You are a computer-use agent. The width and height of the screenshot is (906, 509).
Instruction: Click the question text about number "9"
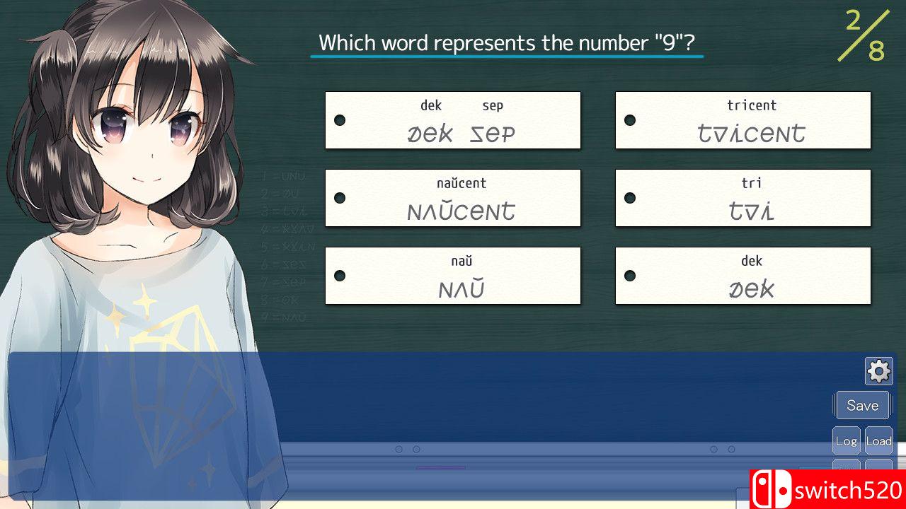coord(506,43)
